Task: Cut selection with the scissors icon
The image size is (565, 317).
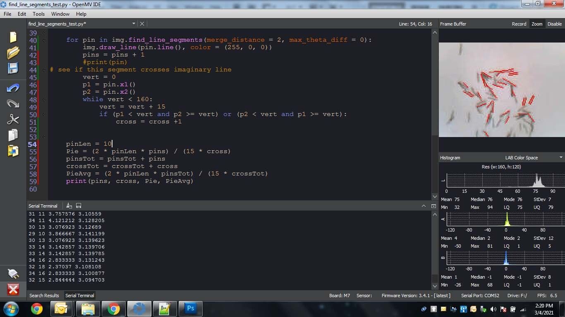Action: tap(13, 119)
